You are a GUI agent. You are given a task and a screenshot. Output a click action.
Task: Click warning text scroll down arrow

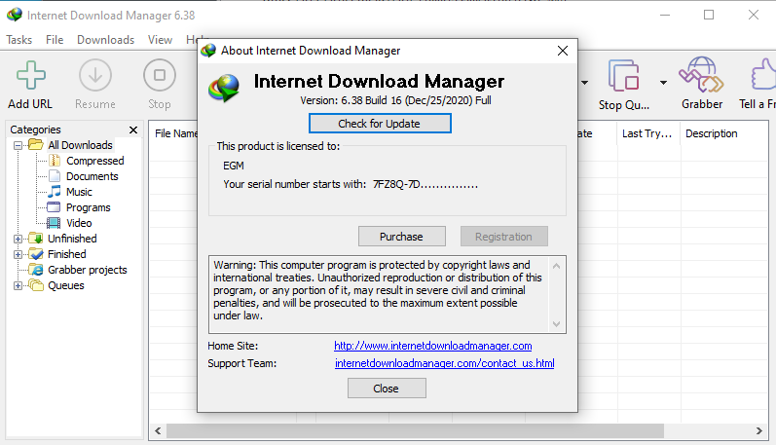tap(556, 324)
